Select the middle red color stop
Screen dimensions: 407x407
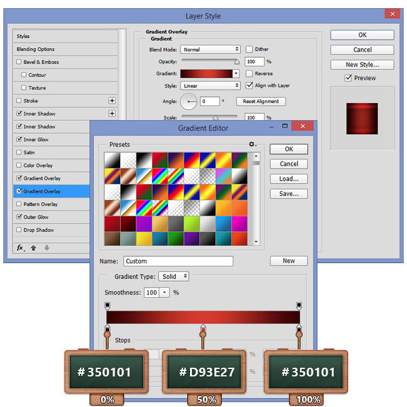click(203, 328)
